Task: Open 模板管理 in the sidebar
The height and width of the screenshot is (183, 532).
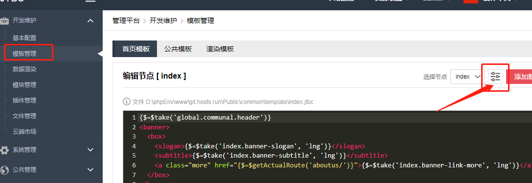Action: pos(24,54)
